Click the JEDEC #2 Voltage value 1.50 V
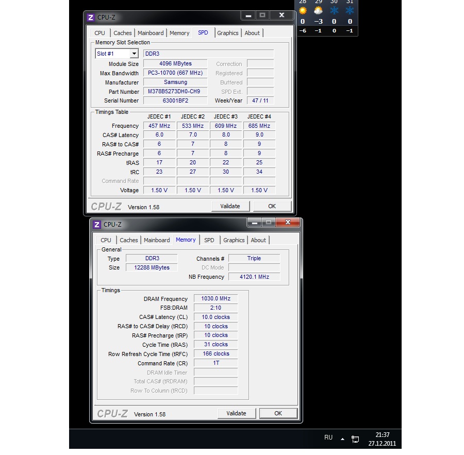The width and height of the screenshot is (464, 455). [193, 190]
